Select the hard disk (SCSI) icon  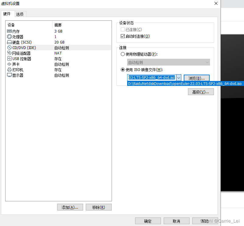[x=9, y=42]
